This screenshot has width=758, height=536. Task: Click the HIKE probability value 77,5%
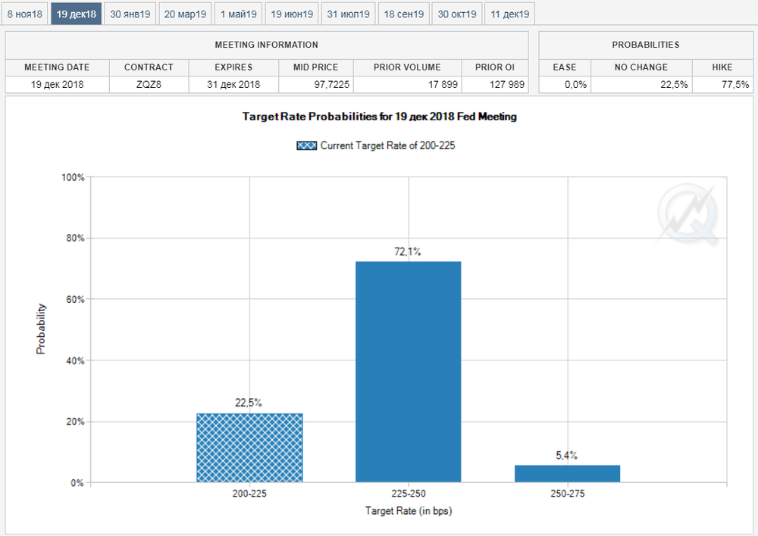click(x=727, y=84)
